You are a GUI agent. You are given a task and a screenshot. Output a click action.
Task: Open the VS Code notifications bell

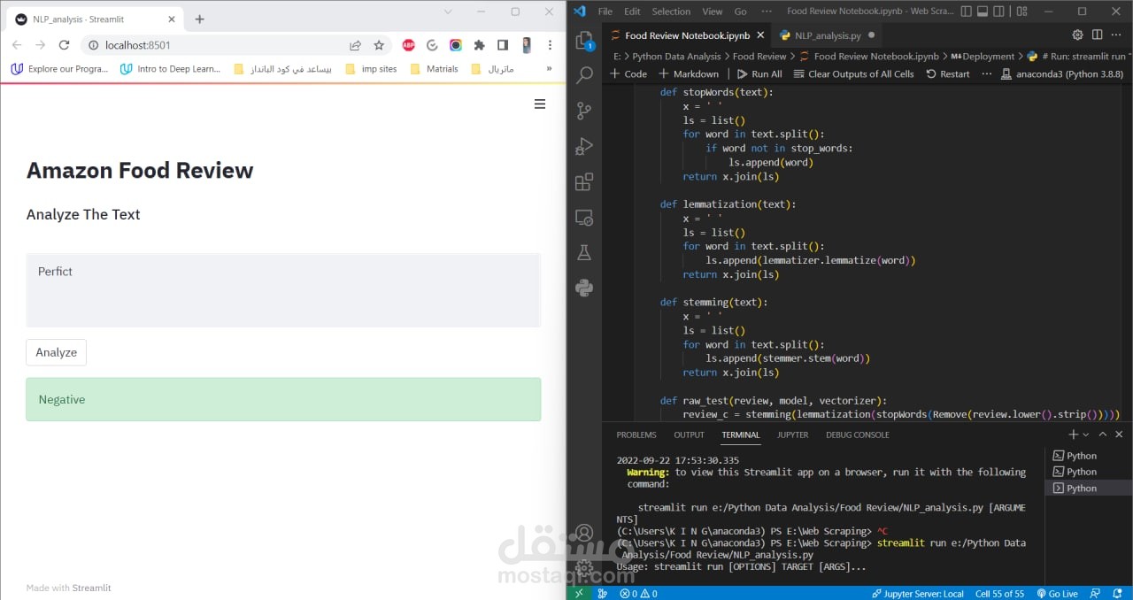[1119, 594]
